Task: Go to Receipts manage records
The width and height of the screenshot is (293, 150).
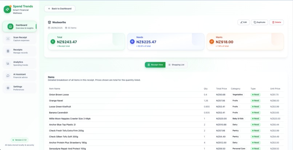Action: (19, 51)
